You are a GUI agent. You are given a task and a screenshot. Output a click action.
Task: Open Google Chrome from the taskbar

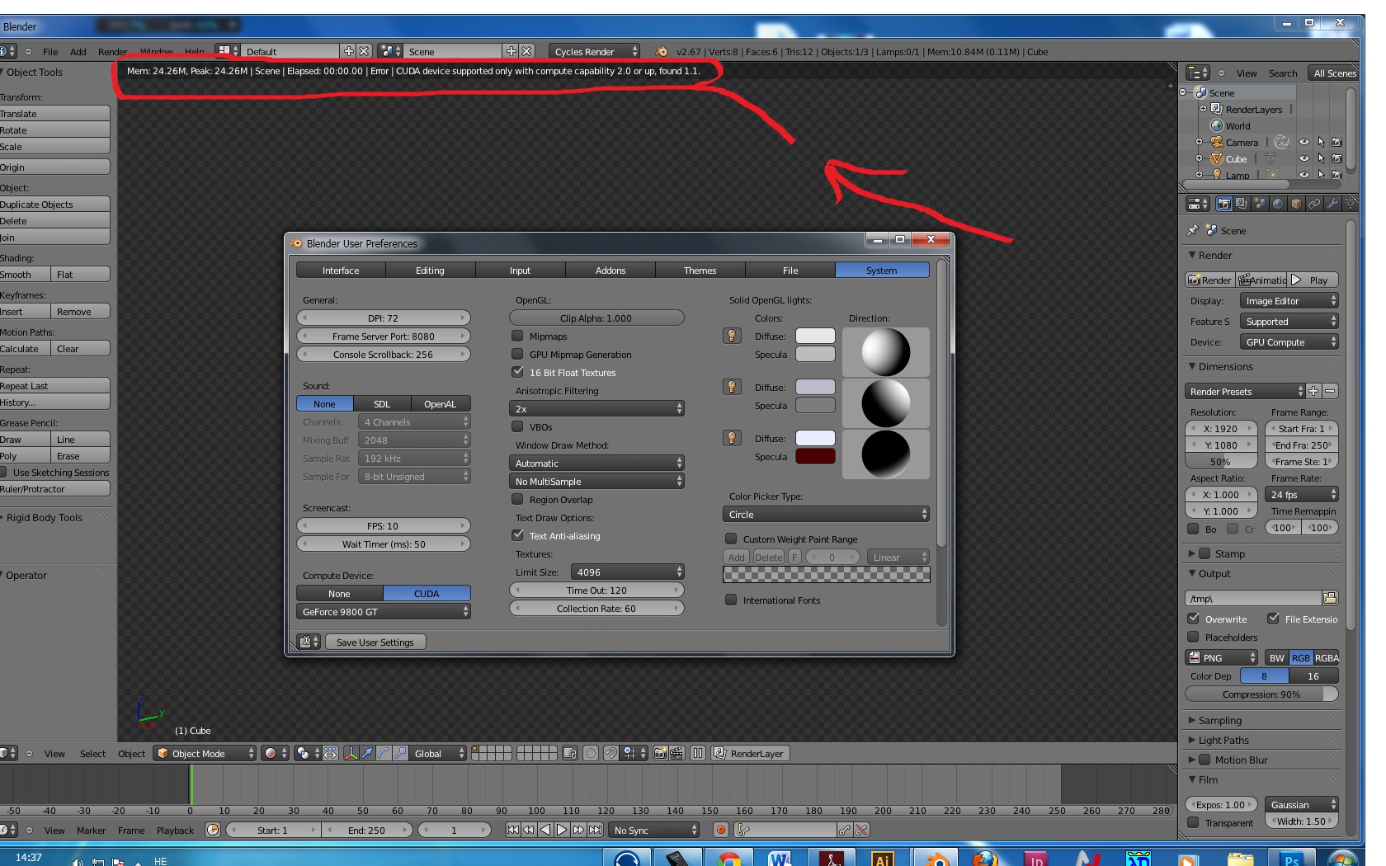pyautogui.click(x=729, y=858)
